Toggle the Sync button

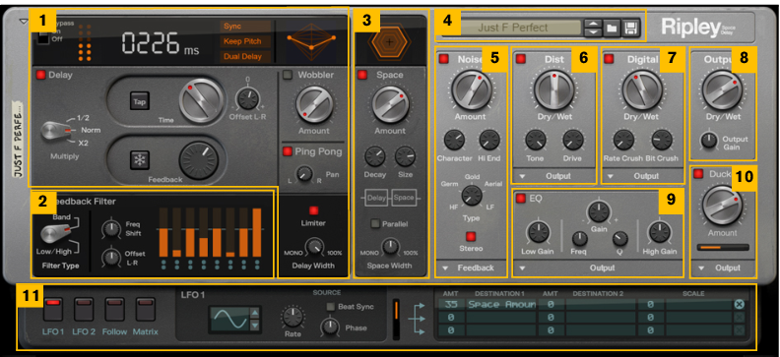tap(246, 27)
